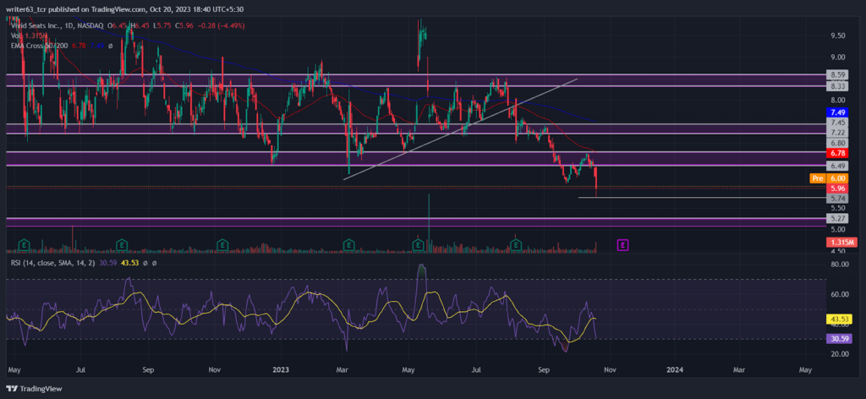Click the earnings E marker near August 2023
The image size is (866, 399).
click(516, 244)
